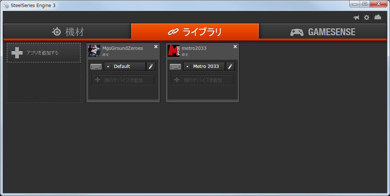Click SteelSeries Engine 3 title bar icon
Viewport: 390px width, 196px height.
click(6, 6)
